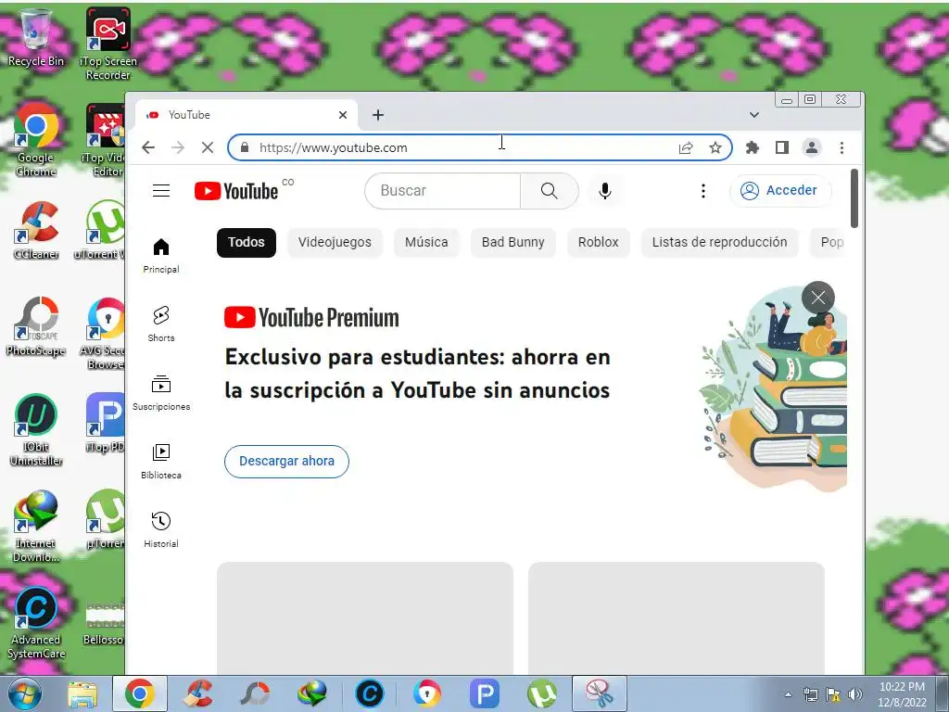The height and width of the screenshot is (712, 949).
Task: Open Suscripciones in the sidebar
Action: pos(161,392)
